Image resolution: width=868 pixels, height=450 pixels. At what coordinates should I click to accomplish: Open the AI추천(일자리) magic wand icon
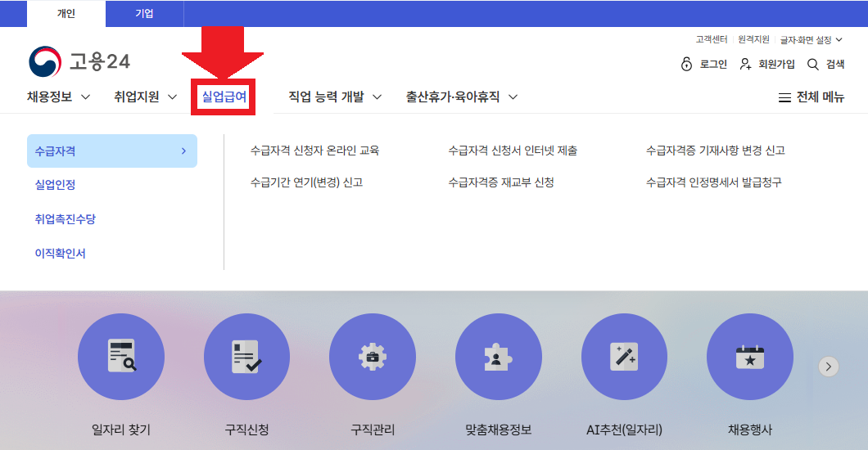[x=625, y=357]
